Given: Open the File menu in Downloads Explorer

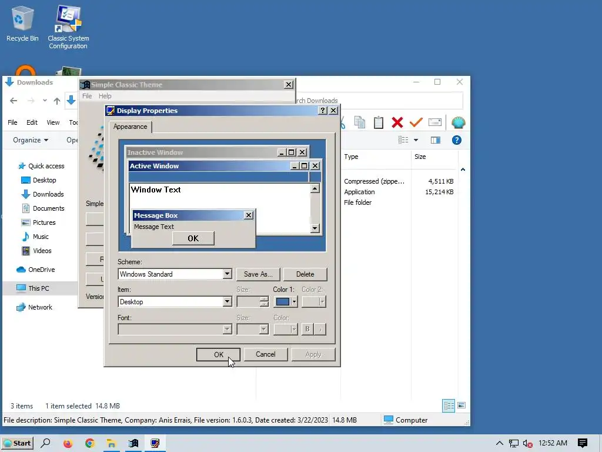Looking at the screenshot, I should tap(12, 122).
